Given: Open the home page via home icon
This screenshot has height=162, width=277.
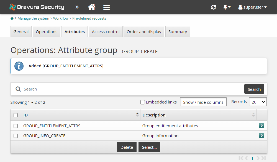Looking at the screenshot, I should [x=91, y=7].
